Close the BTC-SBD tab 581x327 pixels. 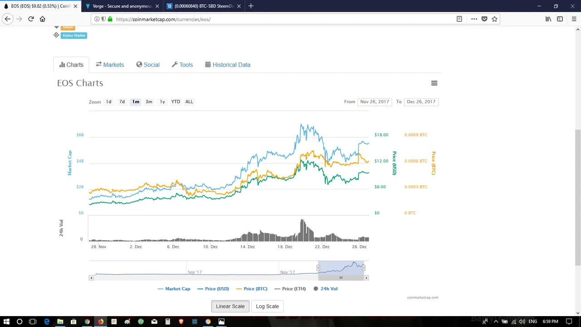239,6
